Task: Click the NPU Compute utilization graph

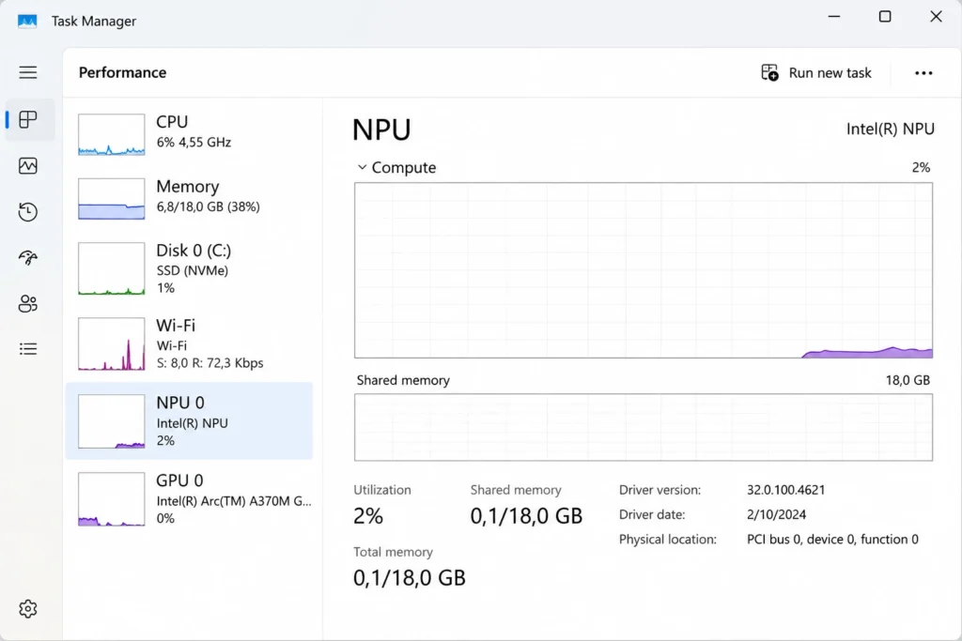Action: (643, 270)
